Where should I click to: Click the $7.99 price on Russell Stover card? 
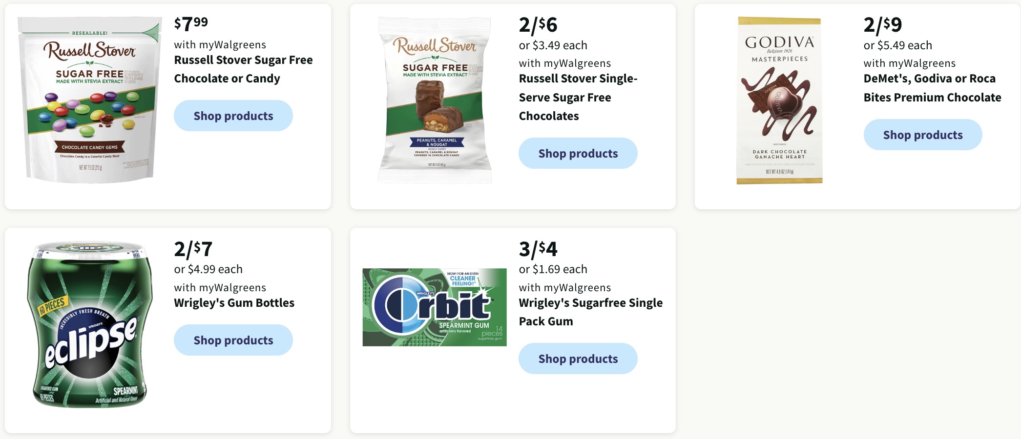tap(191, 23)
